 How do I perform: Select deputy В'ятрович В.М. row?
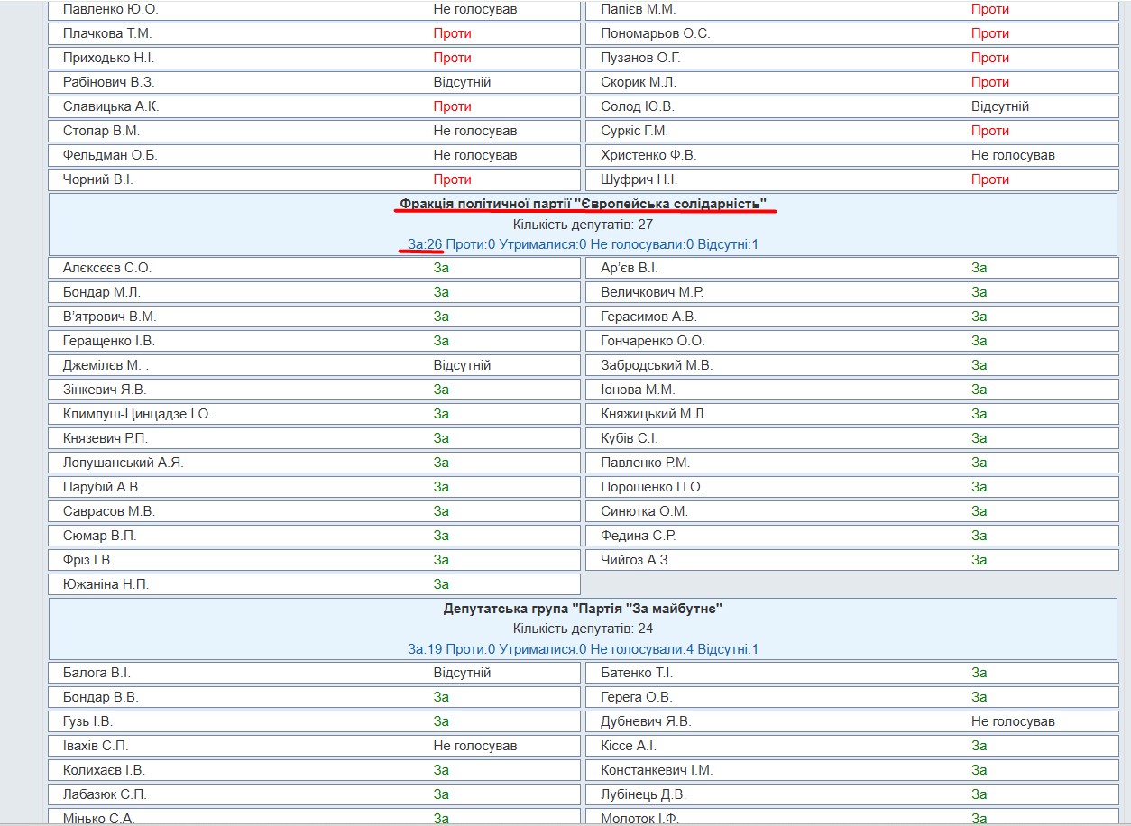pyautogui.click(x=315, y=317)
